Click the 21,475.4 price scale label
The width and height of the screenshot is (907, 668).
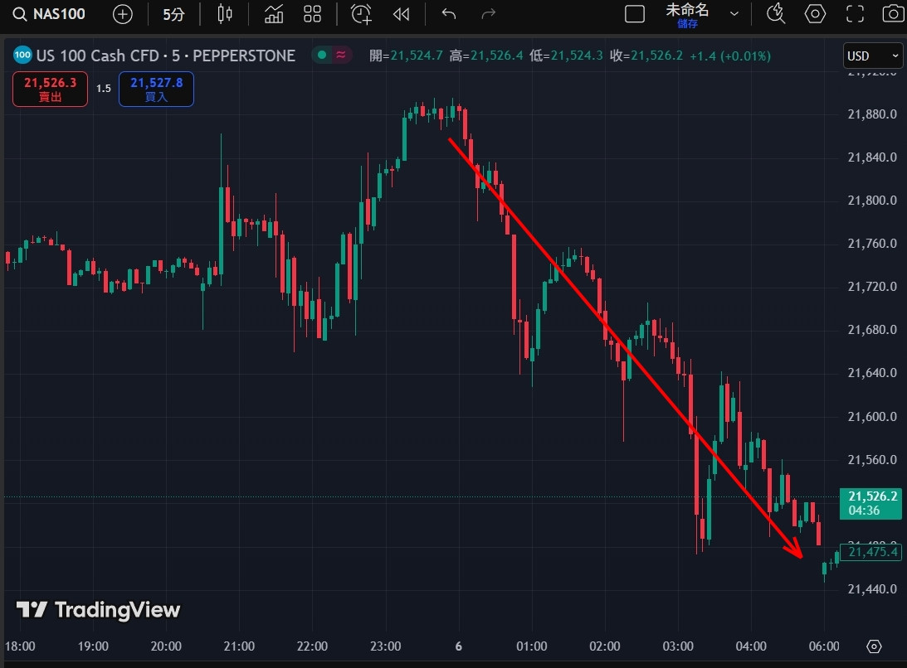click(870, 552)
